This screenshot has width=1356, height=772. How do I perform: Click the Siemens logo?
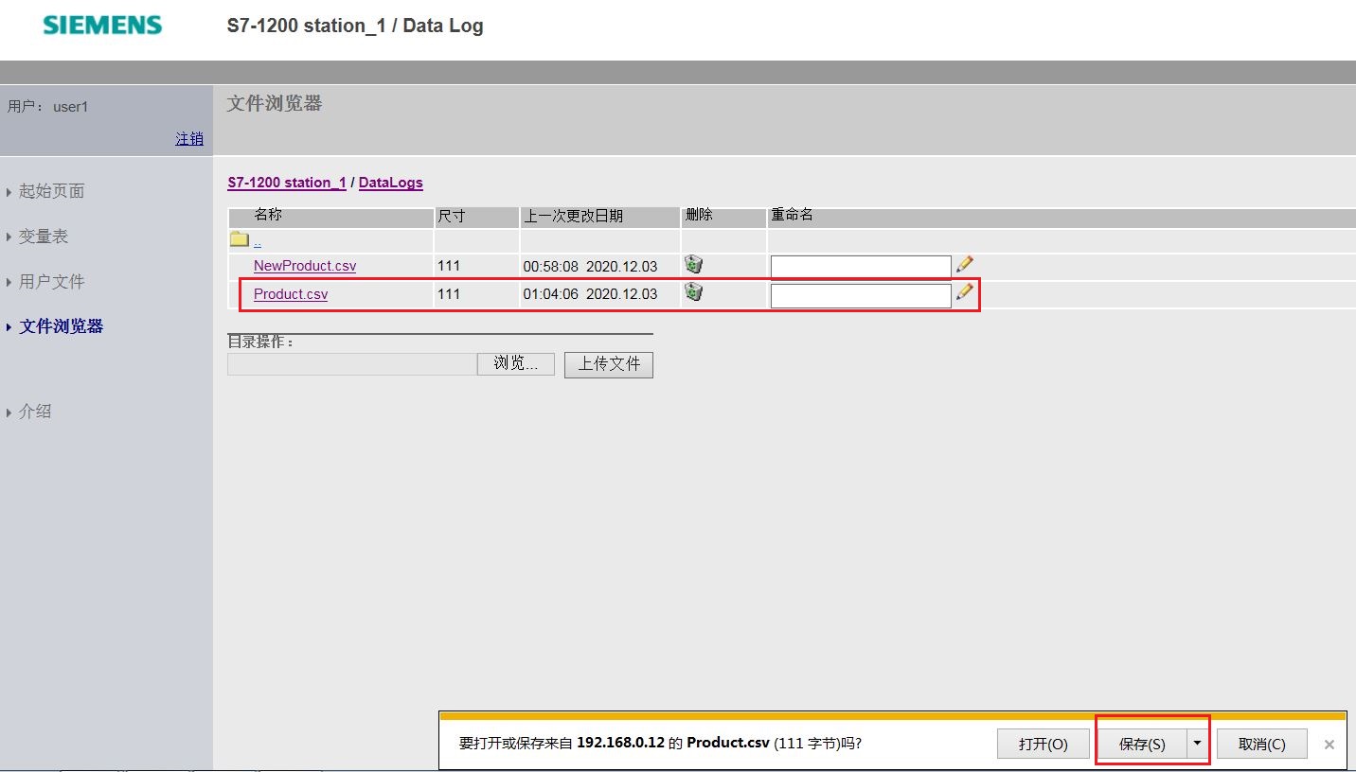point(102,26)
